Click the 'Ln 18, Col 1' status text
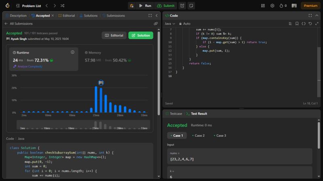 (310, 103)
